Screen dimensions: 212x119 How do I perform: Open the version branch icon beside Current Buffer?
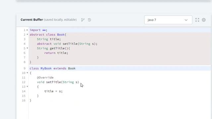point(83,20)
